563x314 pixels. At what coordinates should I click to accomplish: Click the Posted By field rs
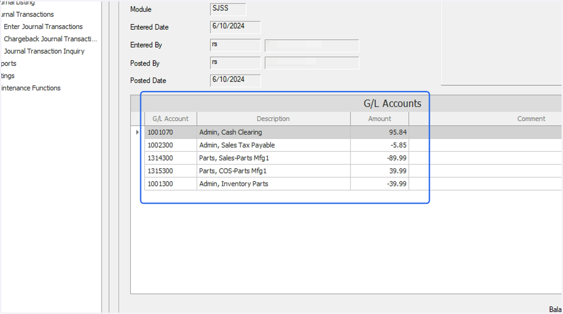tap(236, 63)
